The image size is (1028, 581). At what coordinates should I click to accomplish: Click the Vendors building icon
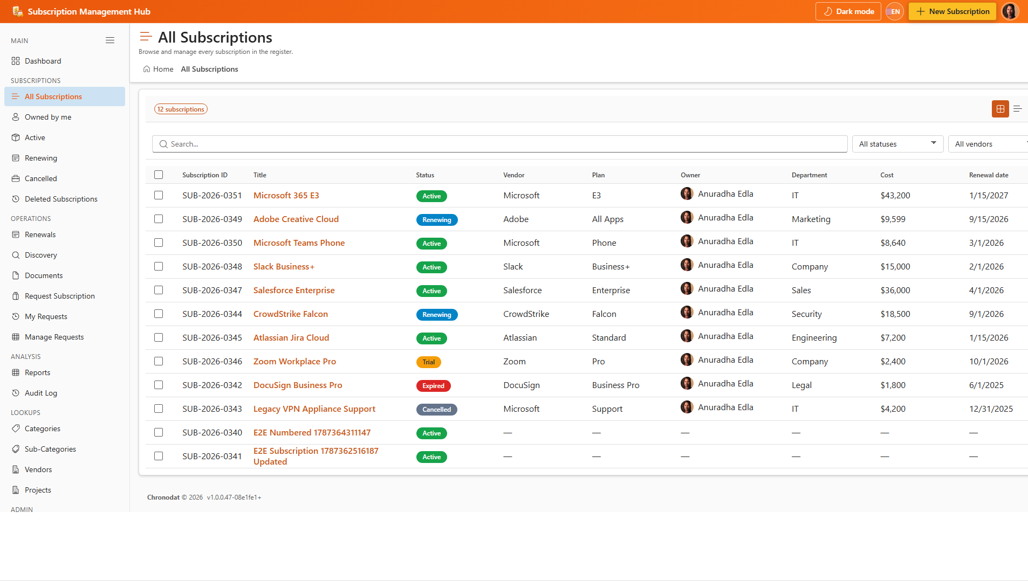pos(16,469)
